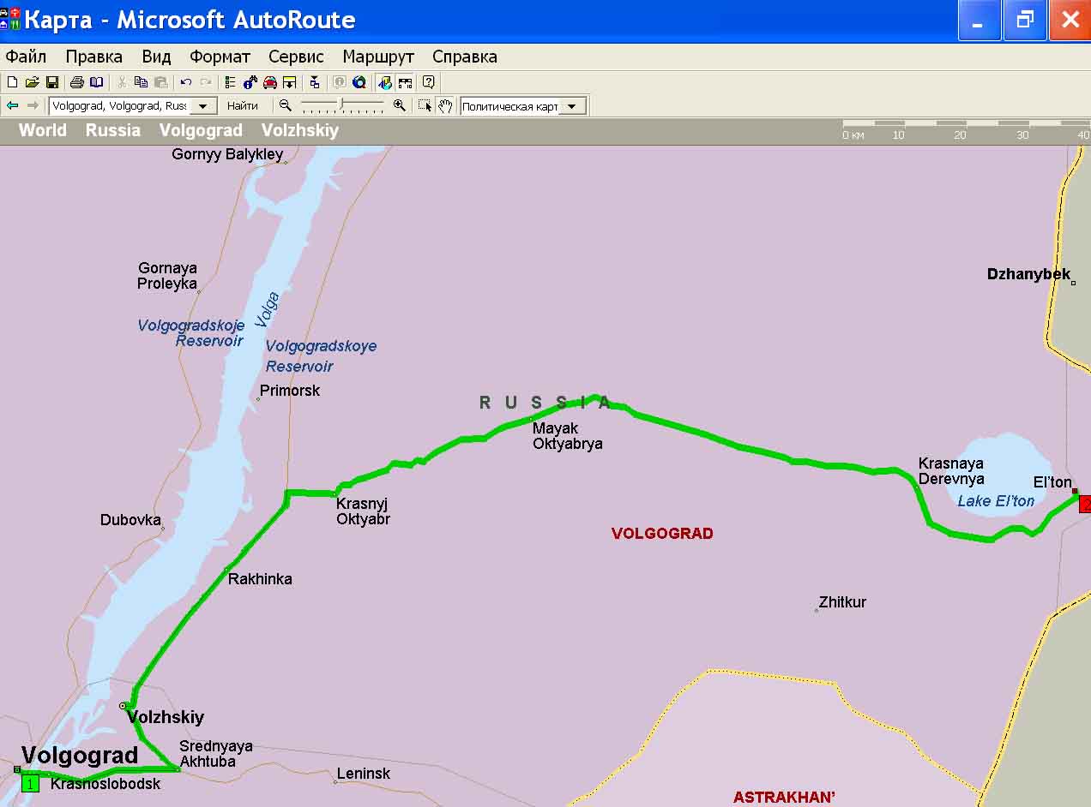This screenshot has width=1091, height=807.
Task: Go back with the green left arrow
Action: (x=12, y=105)
